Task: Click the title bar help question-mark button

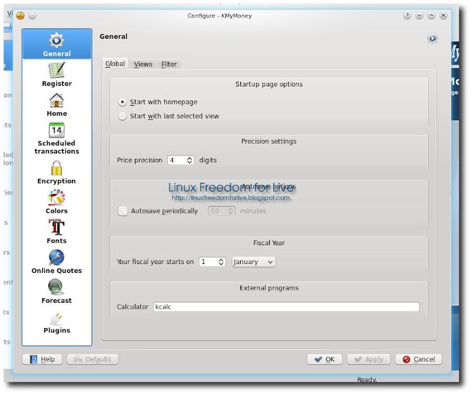Action: point(407,16)
